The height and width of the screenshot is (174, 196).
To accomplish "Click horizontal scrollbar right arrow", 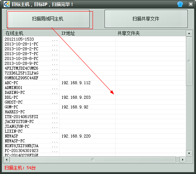I will [x=183, y=159].
